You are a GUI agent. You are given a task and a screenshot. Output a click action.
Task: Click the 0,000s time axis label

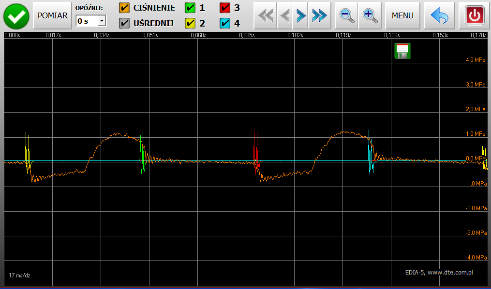(12, 35)
